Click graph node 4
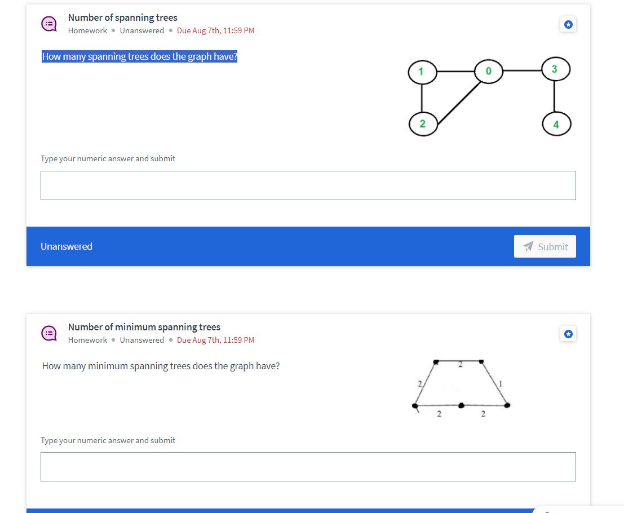 coord(556,124)
